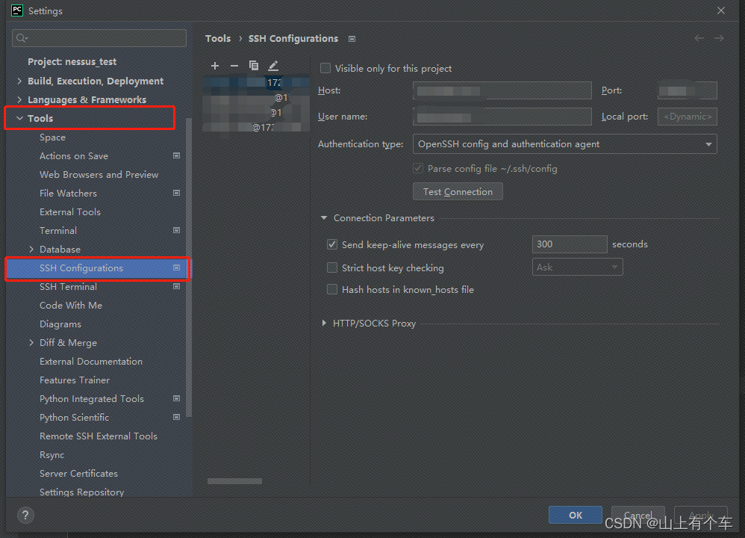This screenshot has width=745, height=538.
Task: Click the Local port Dynamic field
Action: point(687,117)
